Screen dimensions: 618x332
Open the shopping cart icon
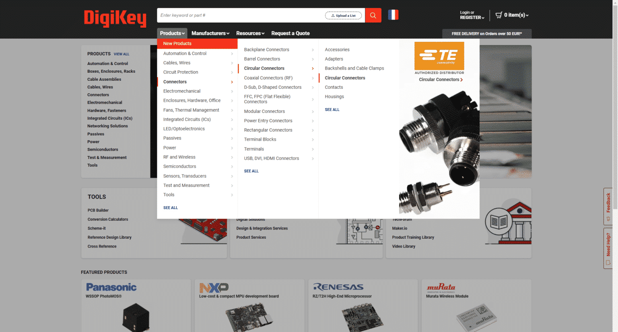click(499, 15)
